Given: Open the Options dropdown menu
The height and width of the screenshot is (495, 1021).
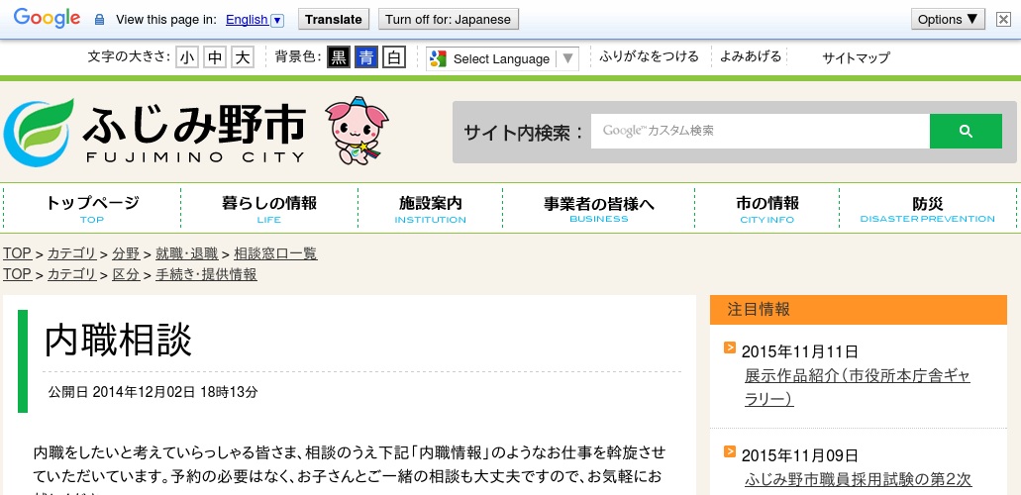Looking at the screenshot, I should pyautogui.click(x=948, y=19).
